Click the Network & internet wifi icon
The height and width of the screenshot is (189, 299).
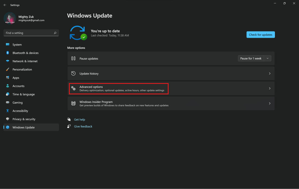click(8, 61)
